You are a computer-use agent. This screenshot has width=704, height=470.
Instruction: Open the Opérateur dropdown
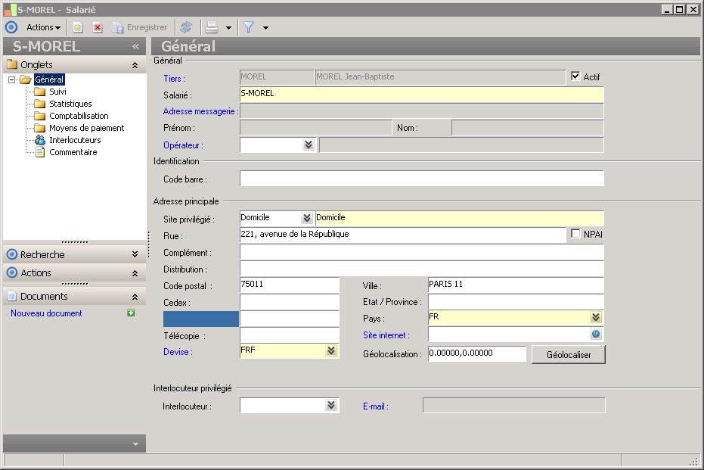pos(308,145)
